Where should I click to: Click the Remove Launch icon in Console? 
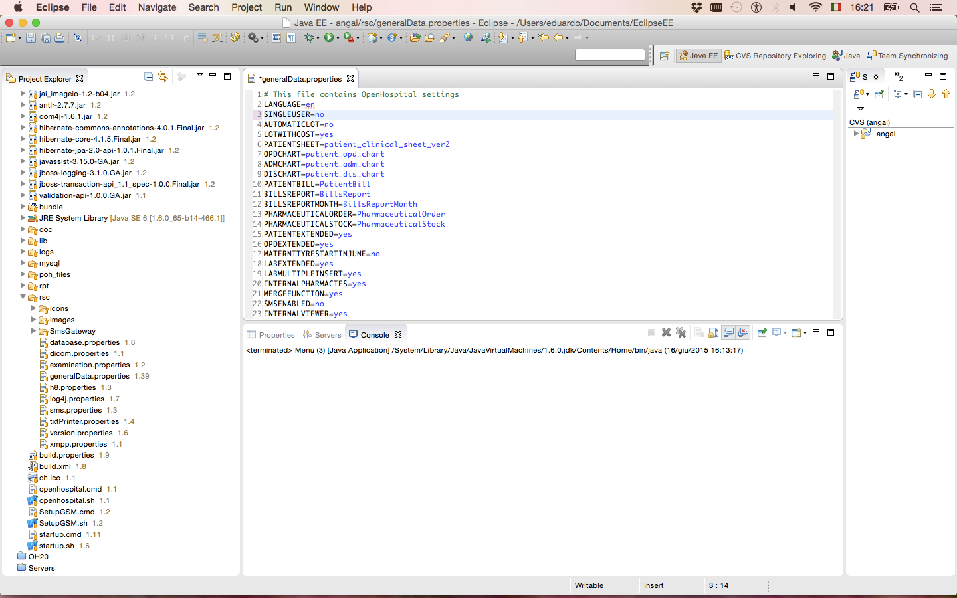coord(666,332)
